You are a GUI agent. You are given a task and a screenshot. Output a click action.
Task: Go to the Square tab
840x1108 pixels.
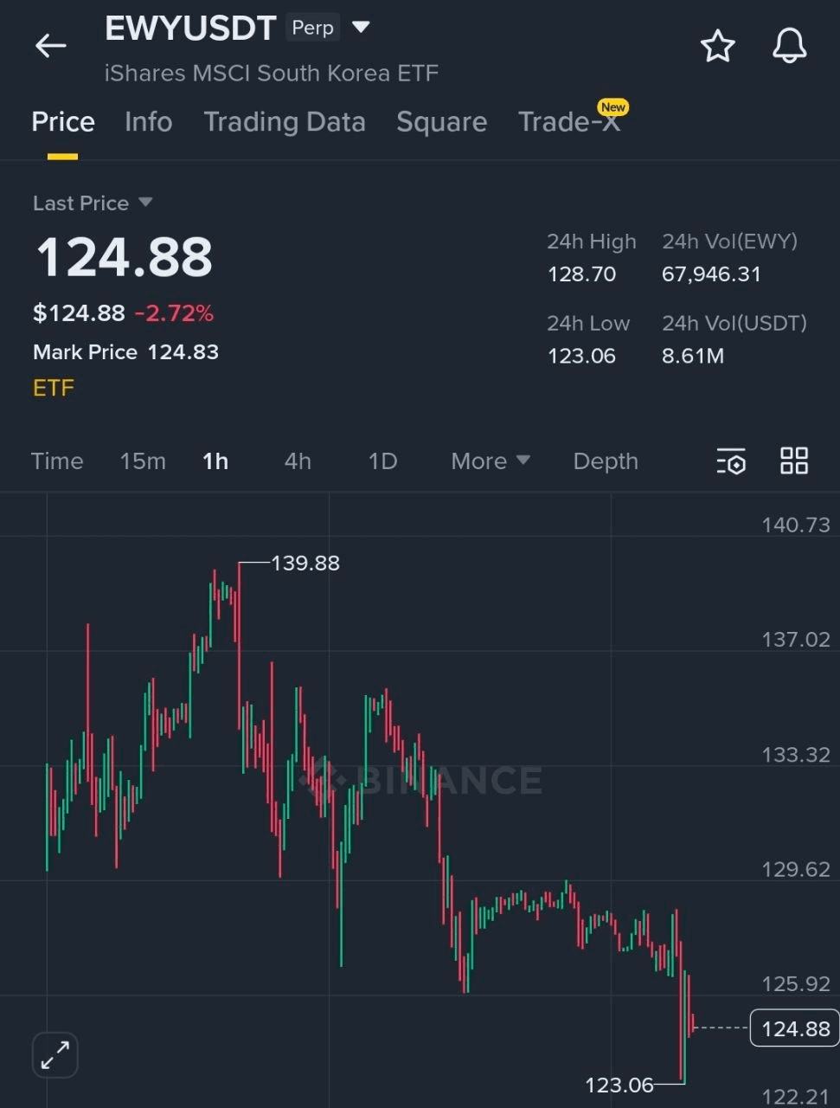click(441, 122)
